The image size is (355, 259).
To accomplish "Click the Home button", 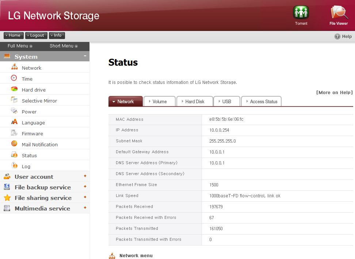I will pos(14,35).
